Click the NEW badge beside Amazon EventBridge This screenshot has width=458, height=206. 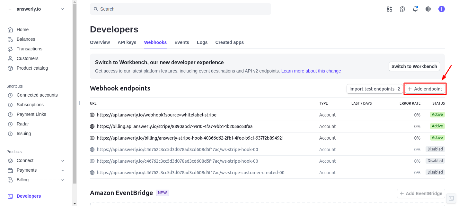pos(163,193)
